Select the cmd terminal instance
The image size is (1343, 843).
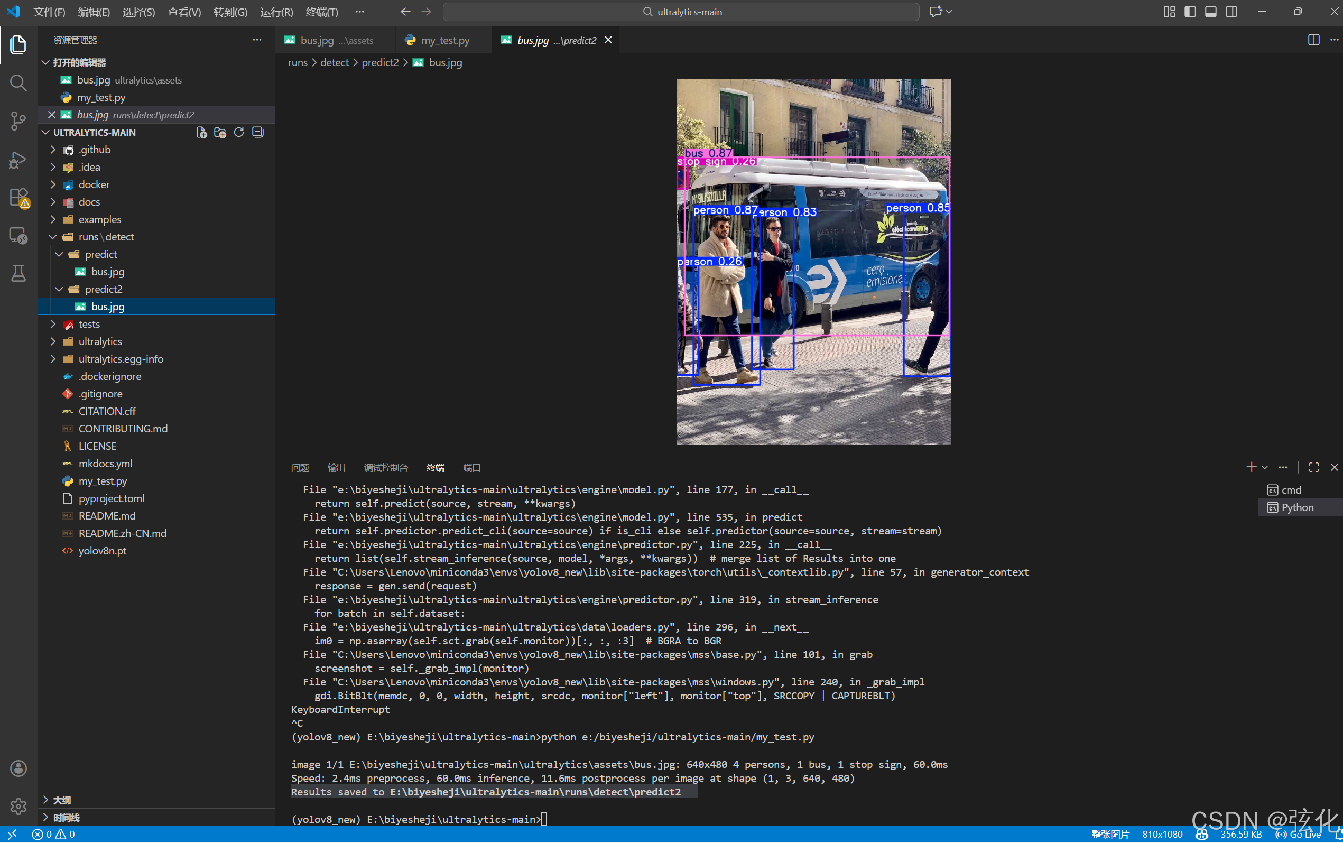click(1291, 489)
